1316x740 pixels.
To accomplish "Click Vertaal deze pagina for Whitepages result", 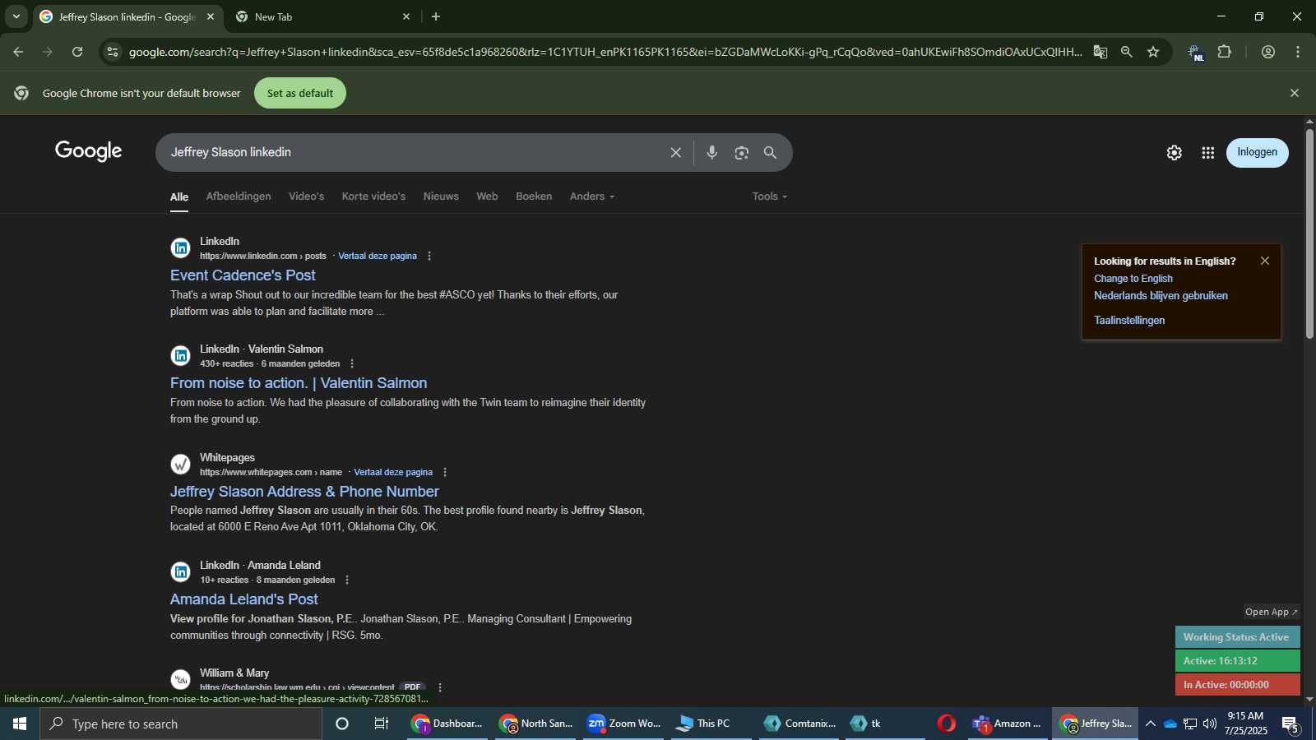I will click(x=393, y=472).
